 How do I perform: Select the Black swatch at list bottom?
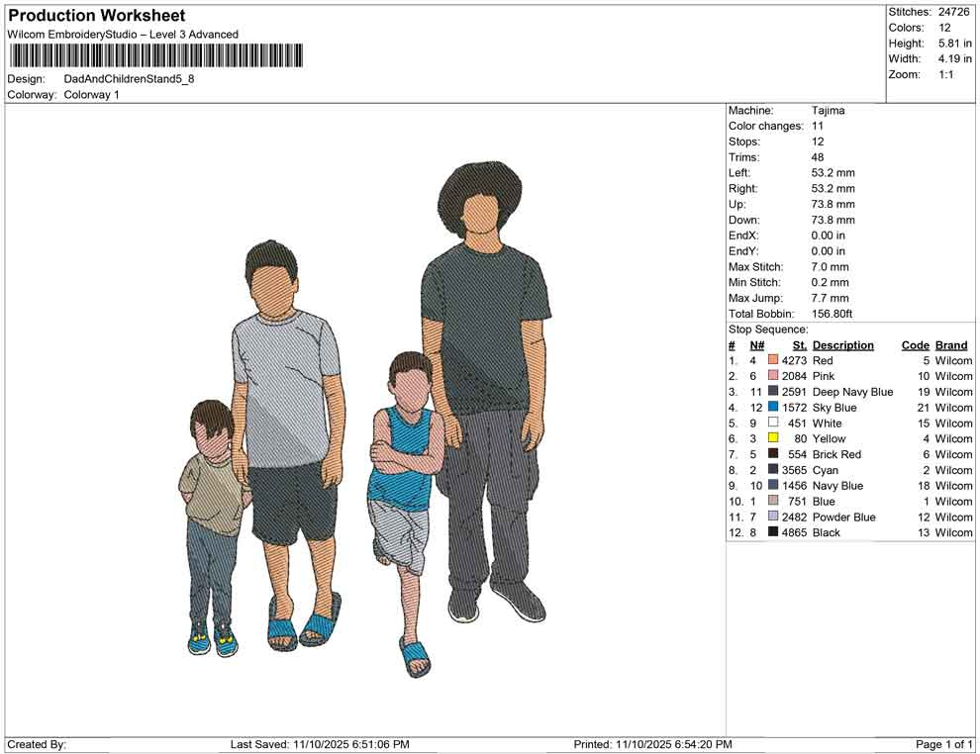click(771, 532)
